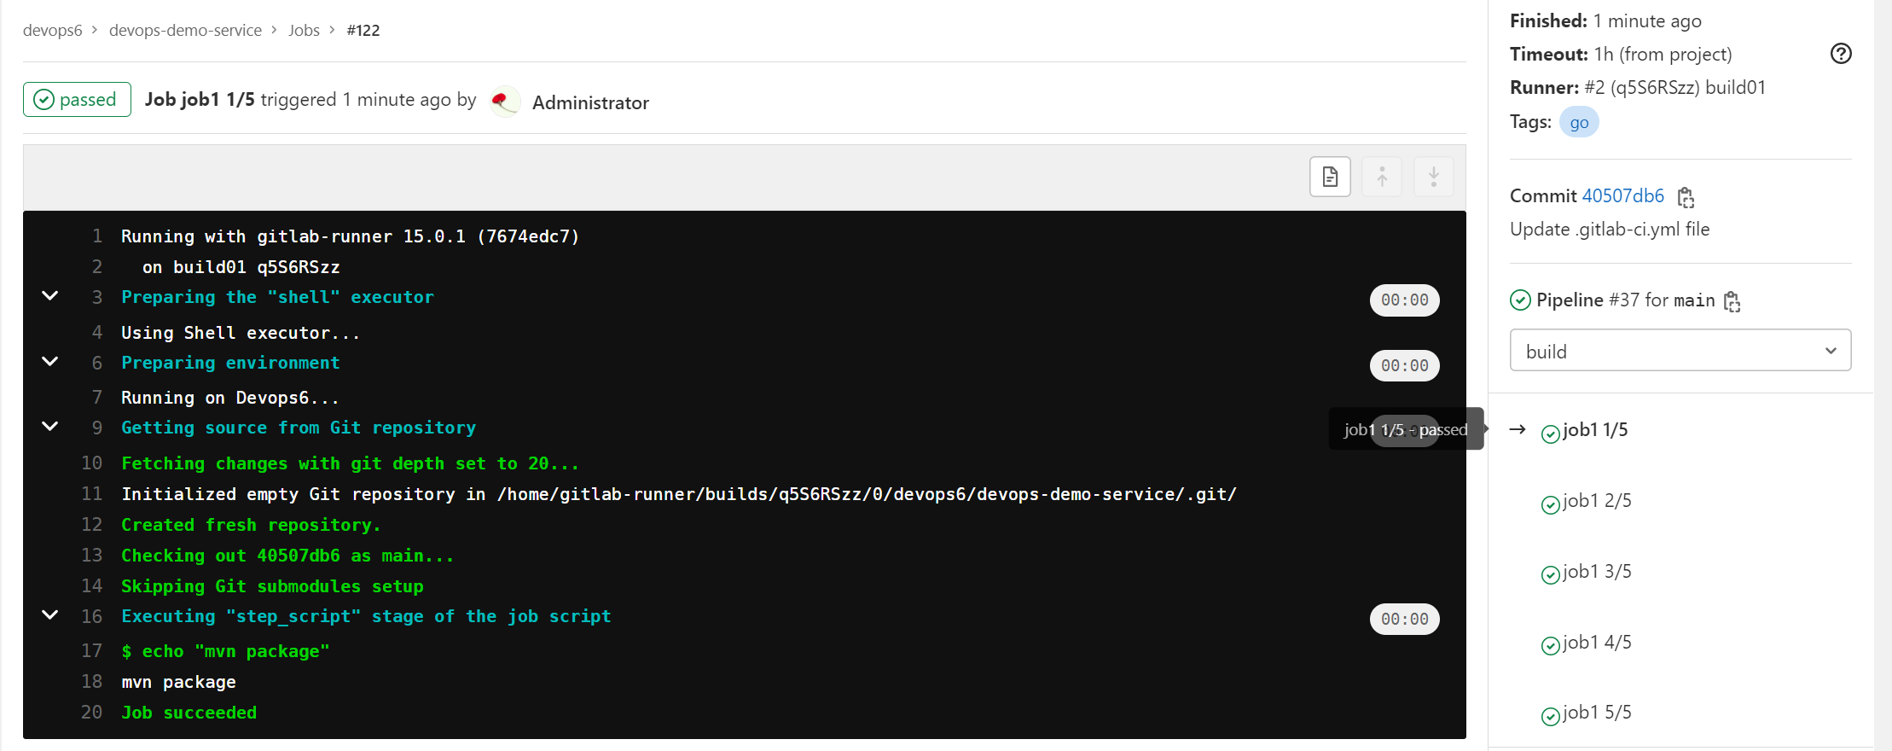The height and width of the screenshot is (751, 1892).
Task: Click job1 3/5 passed status icon
Action: [1551, 575]
